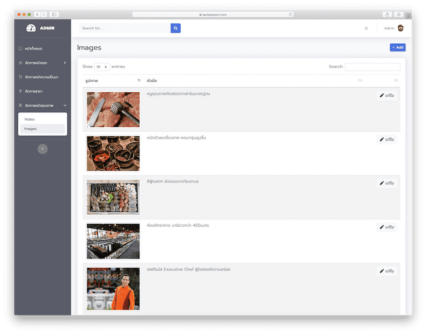
Task: Open the chef in orange thumbnail
Action: pos(113,289)
